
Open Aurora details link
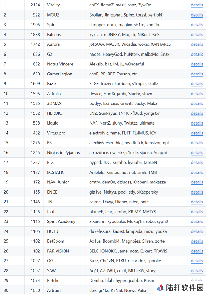[197, 44]
